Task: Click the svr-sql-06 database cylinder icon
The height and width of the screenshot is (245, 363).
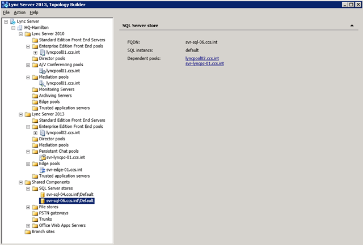Action: click(x=43, y=201)
